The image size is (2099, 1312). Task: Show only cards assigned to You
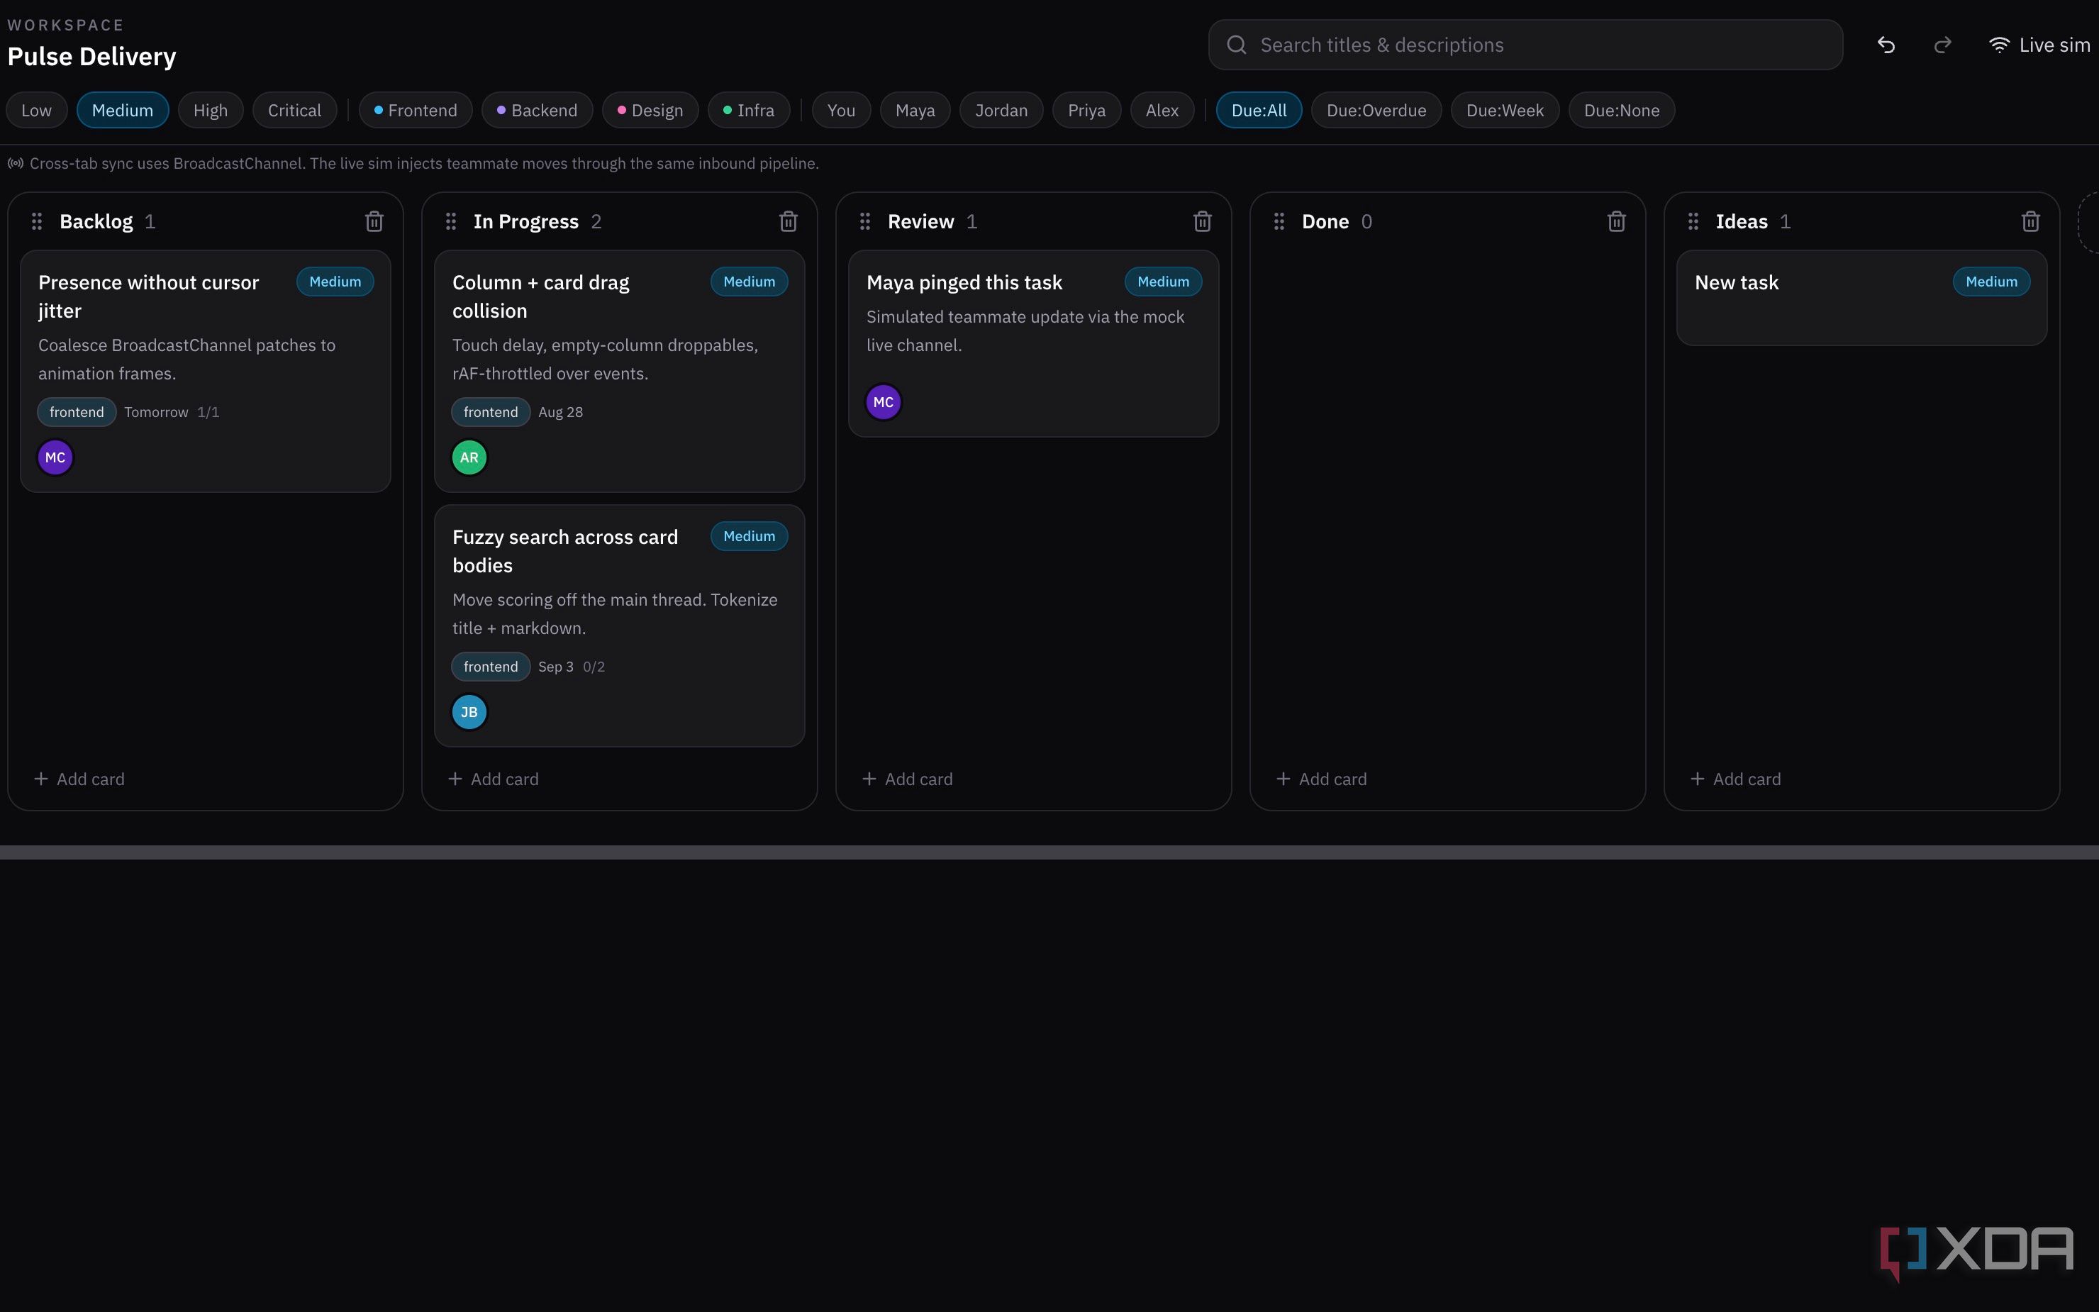coord(841,110)
